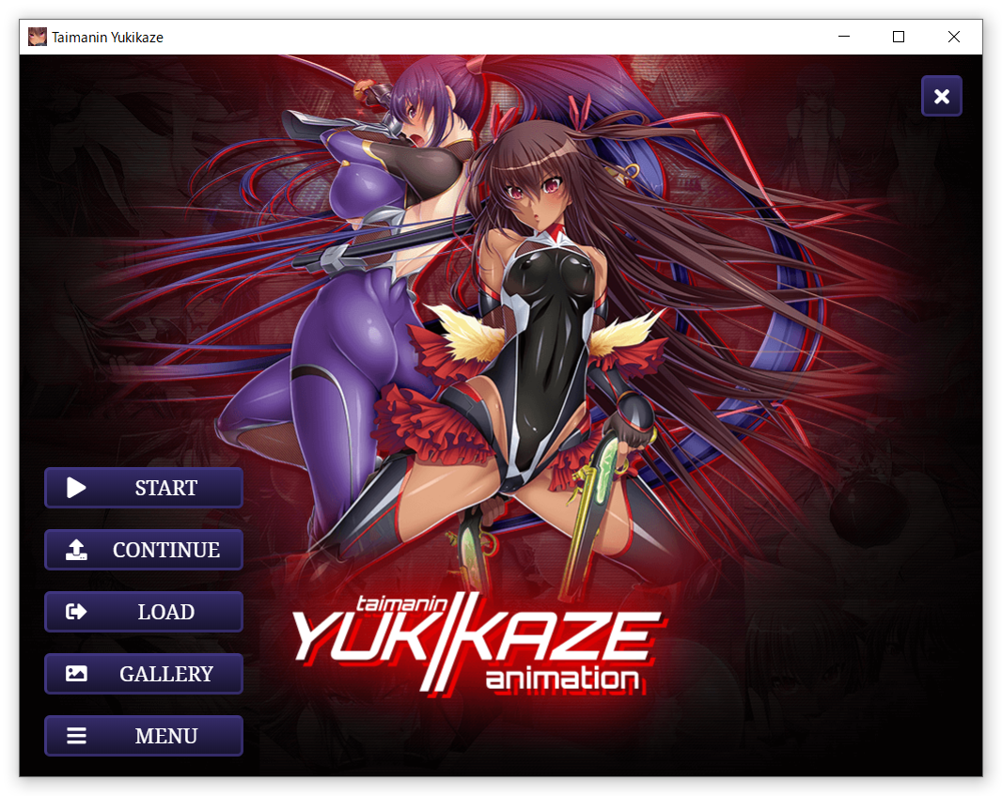Start a new game with START button
Screen dimensions: 1002x796
(x=144, y=488)
